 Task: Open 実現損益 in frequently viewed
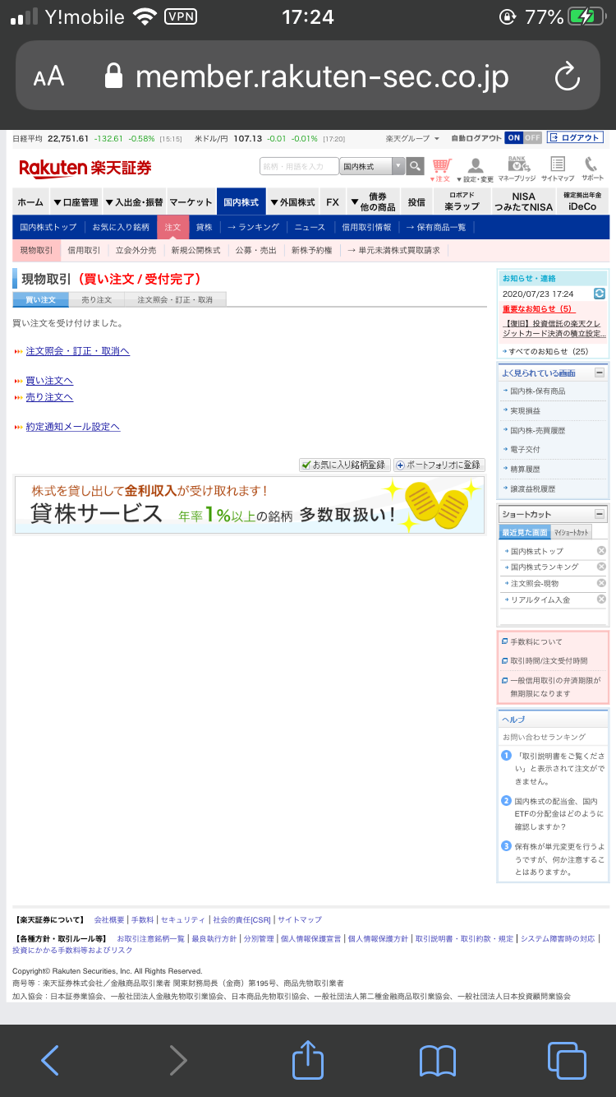pyautogui.click(x=525, y=410)
